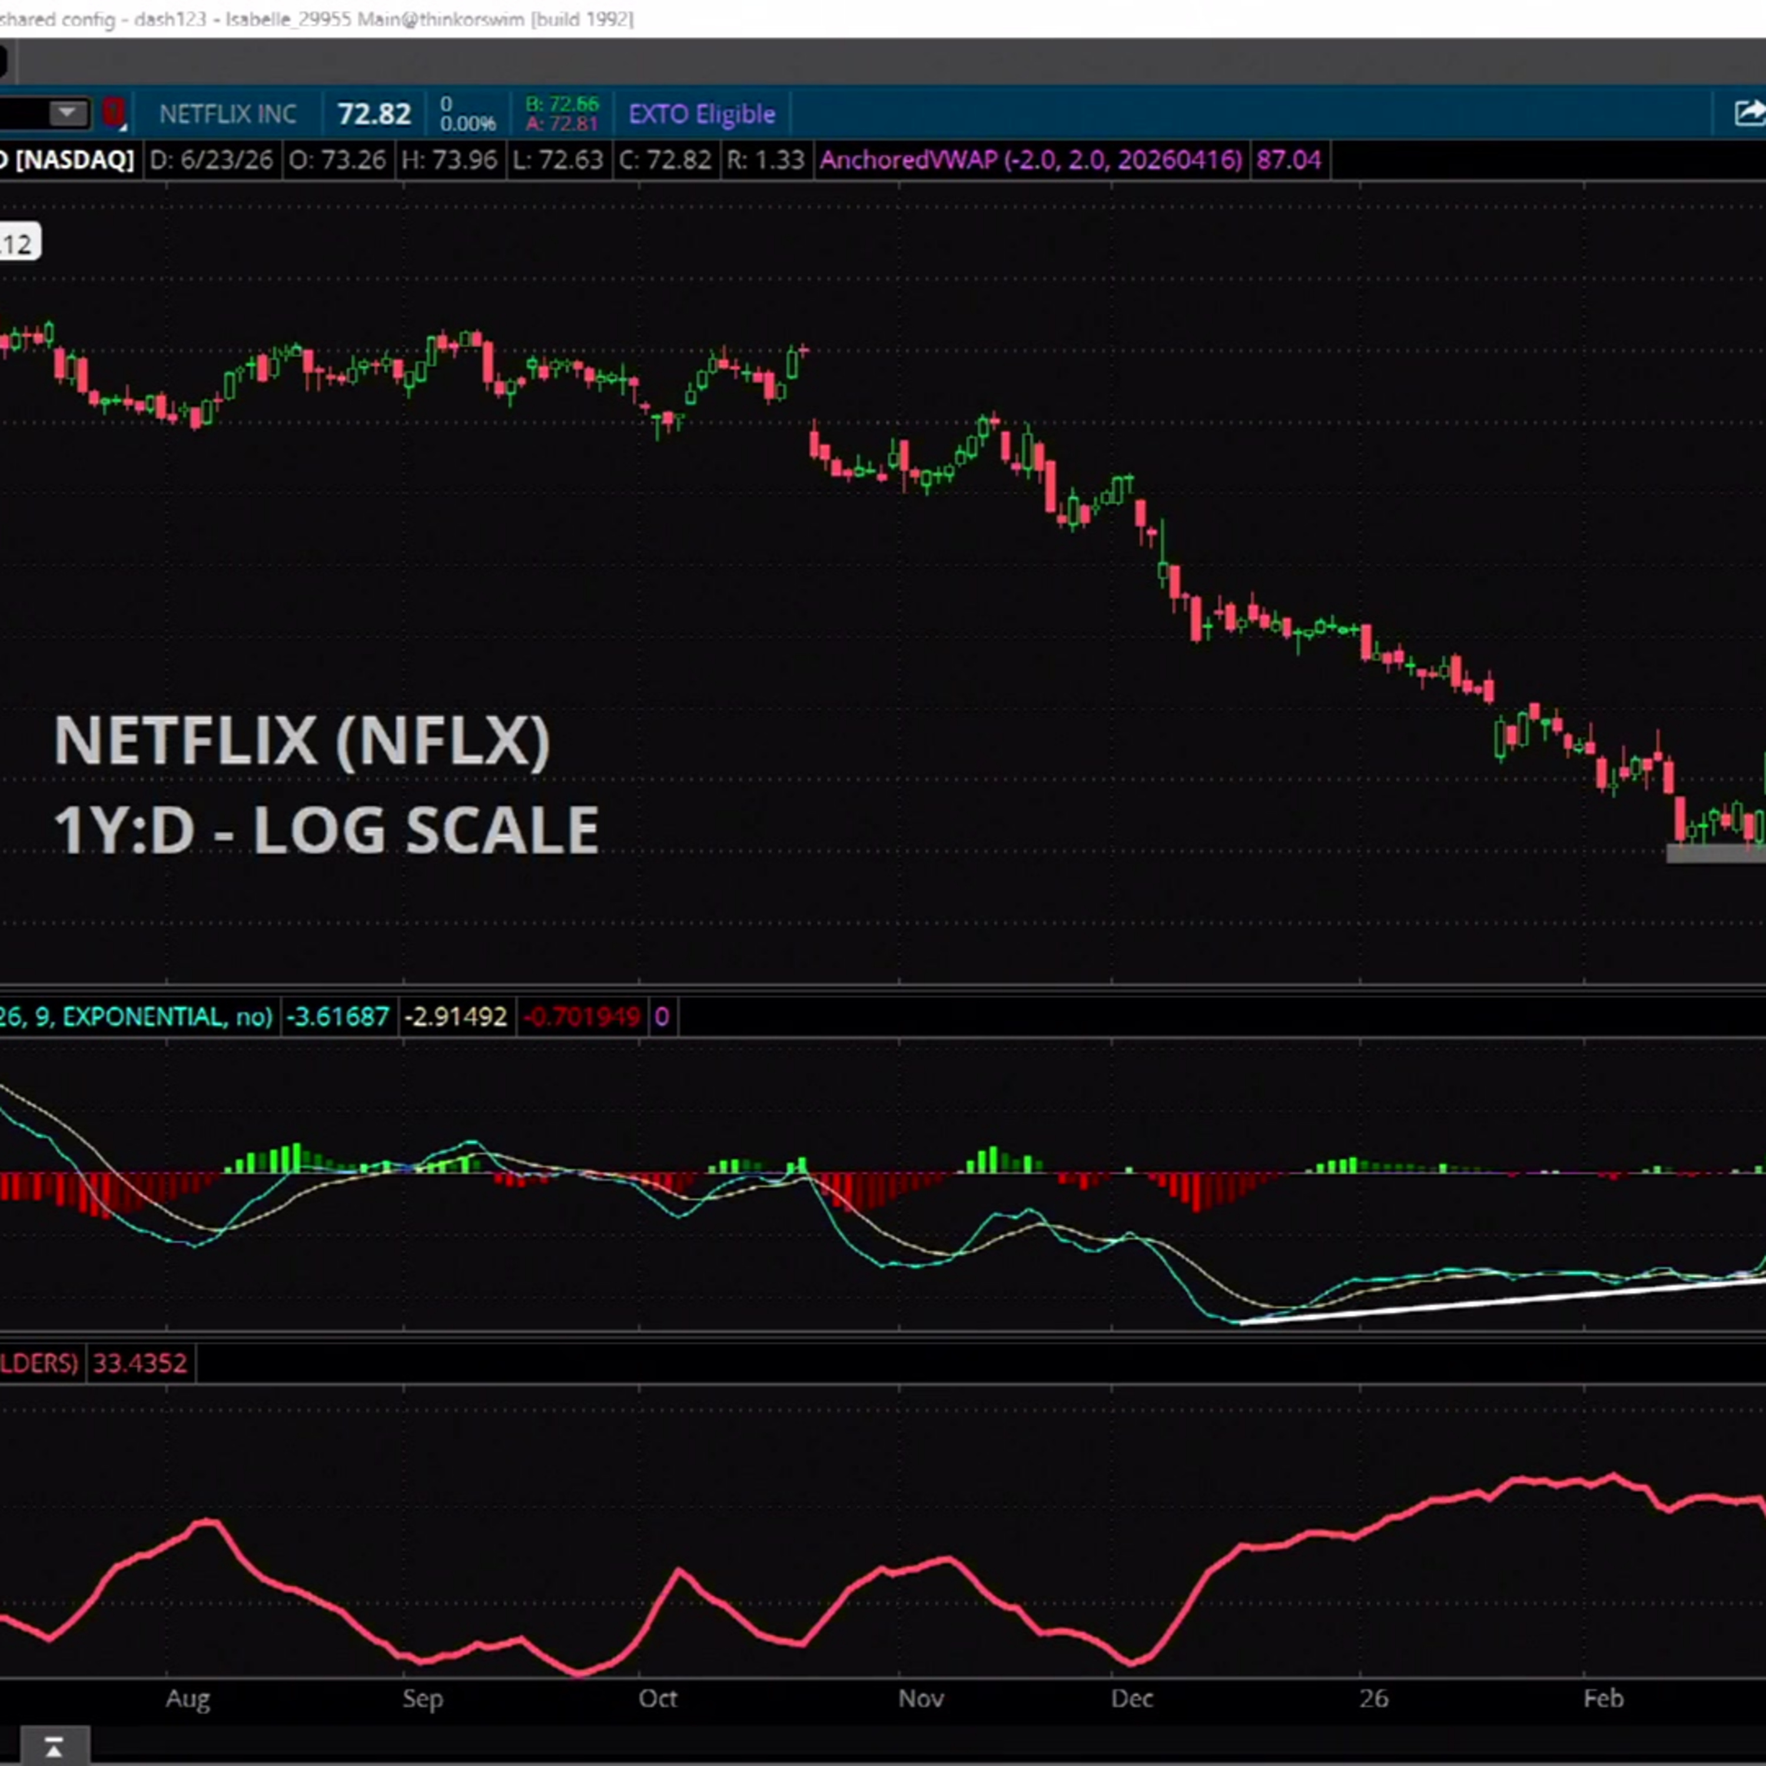The width and height of the screenshot is (1766, 1766).
Task: Click the MACD value -3.61687
Action: [337, 1017]
